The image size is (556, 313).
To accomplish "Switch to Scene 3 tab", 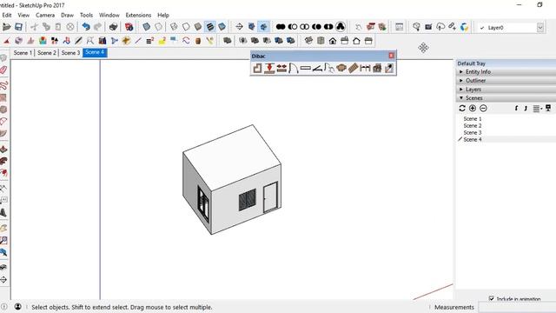I will pos(70,52).
